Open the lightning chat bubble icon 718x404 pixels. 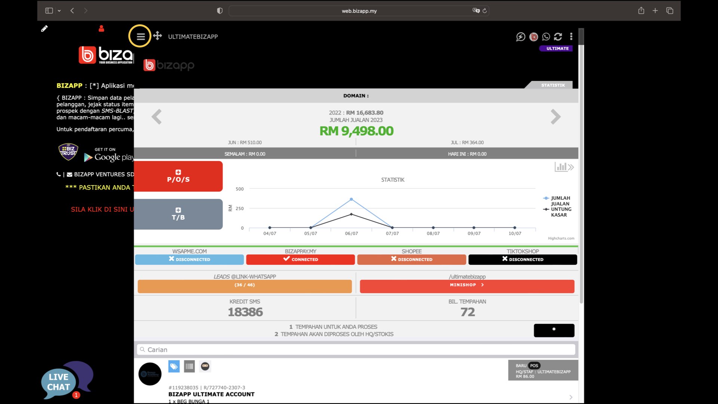[x=521, y=37]
